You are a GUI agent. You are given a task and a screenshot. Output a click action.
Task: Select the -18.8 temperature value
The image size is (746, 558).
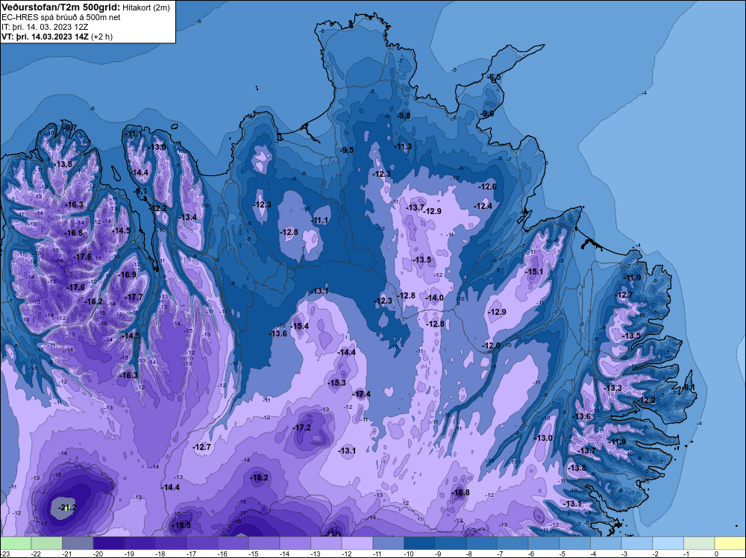point(460,492)
